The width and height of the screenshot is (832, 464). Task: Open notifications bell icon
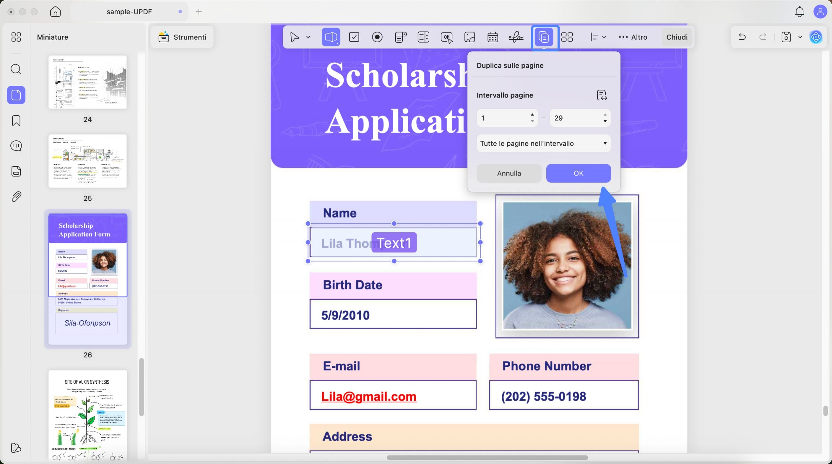pyautogui.click(x=799, y=12)
